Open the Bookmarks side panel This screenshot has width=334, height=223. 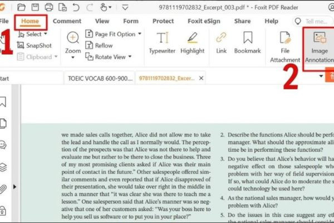tap(3, 102)
